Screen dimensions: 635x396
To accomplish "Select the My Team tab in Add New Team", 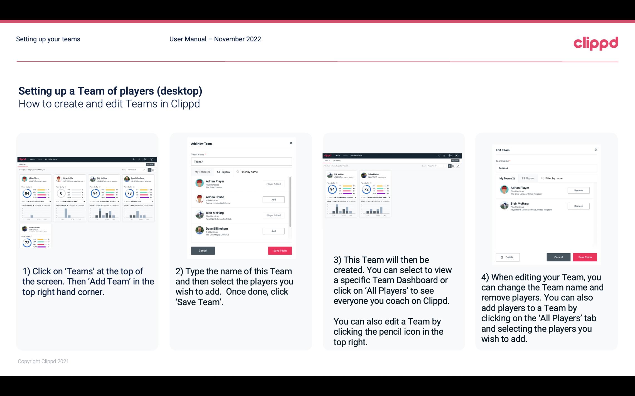I will [x=202, y=172].
